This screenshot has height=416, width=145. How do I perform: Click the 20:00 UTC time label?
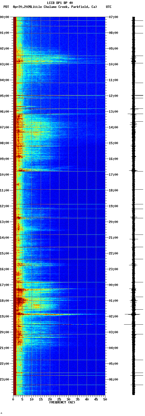pyautogui.click(x=113, y=222)
